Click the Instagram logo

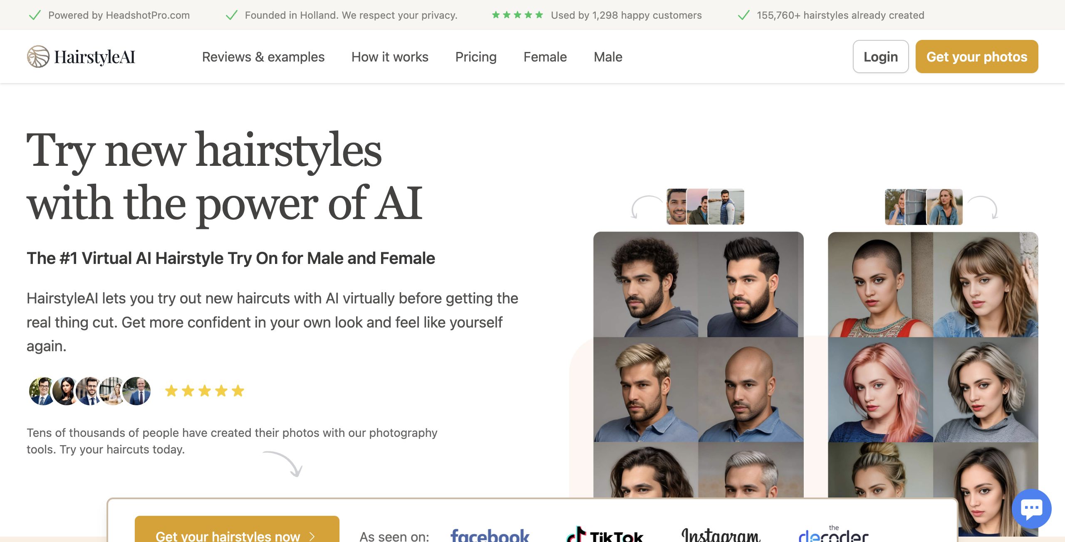coord(721,535)
